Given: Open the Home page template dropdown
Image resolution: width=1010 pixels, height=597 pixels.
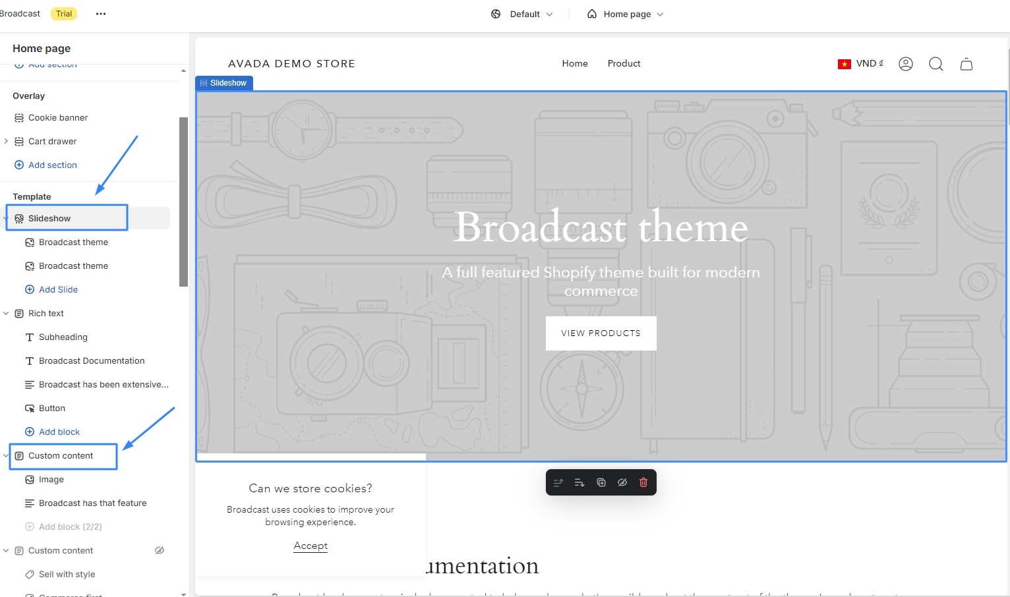Looking at the screenshot, I should point(625,14).
